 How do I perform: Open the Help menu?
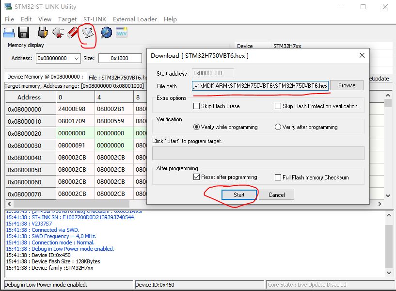[x=170, y=19]
